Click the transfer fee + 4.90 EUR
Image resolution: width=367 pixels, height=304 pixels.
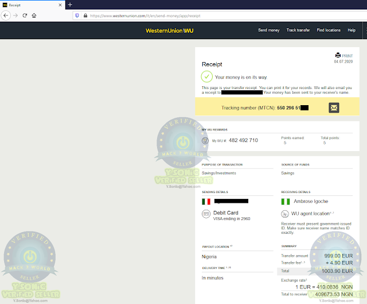click(x=339, y=263)
